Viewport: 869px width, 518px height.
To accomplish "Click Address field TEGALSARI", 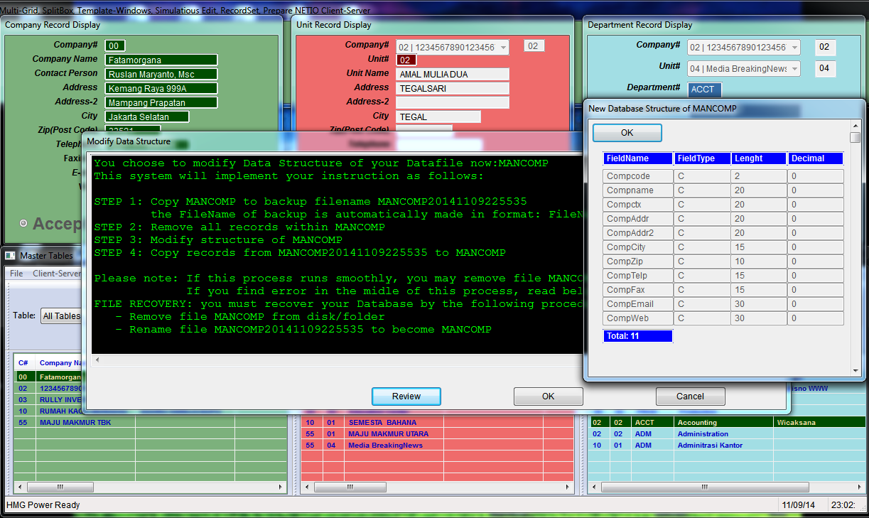I will tap(453, 89).
